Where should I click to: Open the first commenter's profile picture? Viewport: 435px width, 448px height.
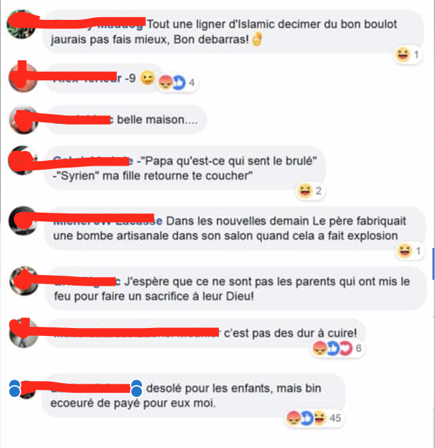point(22,24)
